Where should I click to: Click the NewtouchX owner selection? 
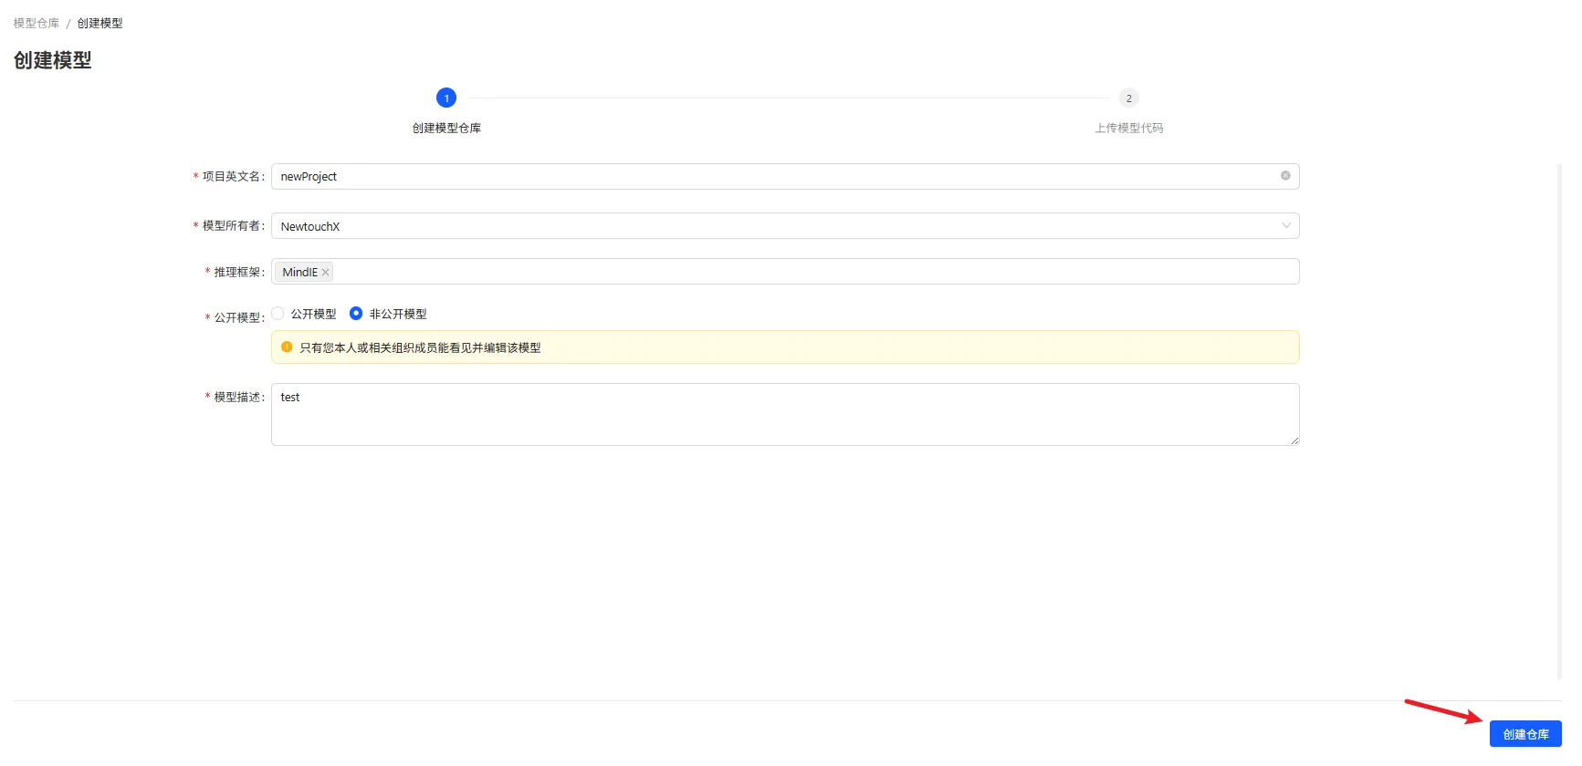310,226
